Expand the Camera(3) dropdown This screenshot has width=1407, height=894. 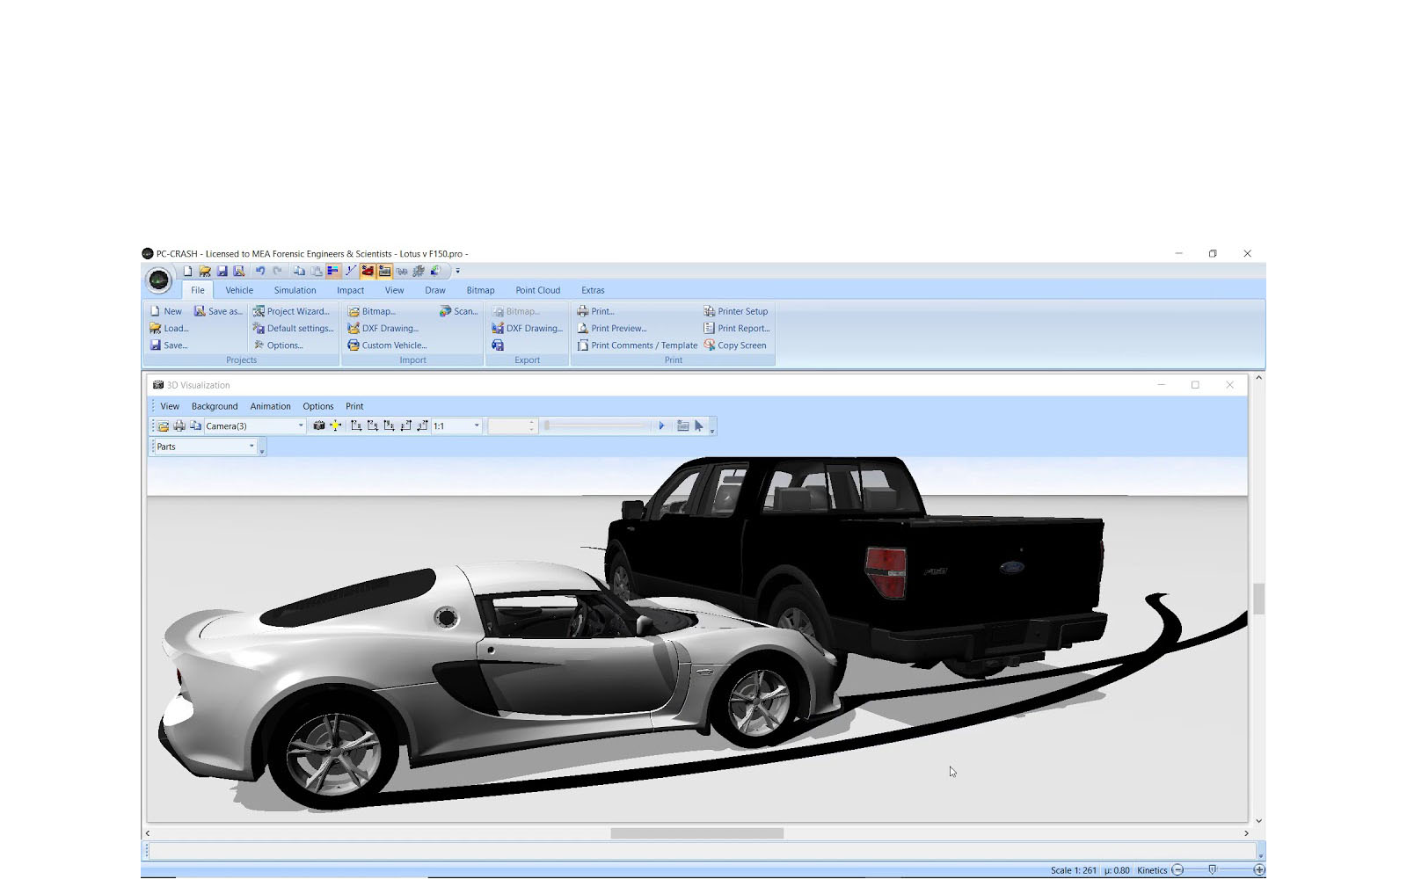(x=301, y=426)
